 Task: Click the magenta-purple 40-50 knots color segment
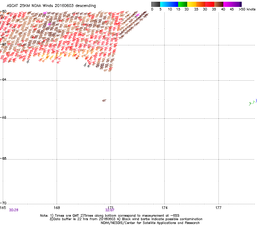point(232,4)
